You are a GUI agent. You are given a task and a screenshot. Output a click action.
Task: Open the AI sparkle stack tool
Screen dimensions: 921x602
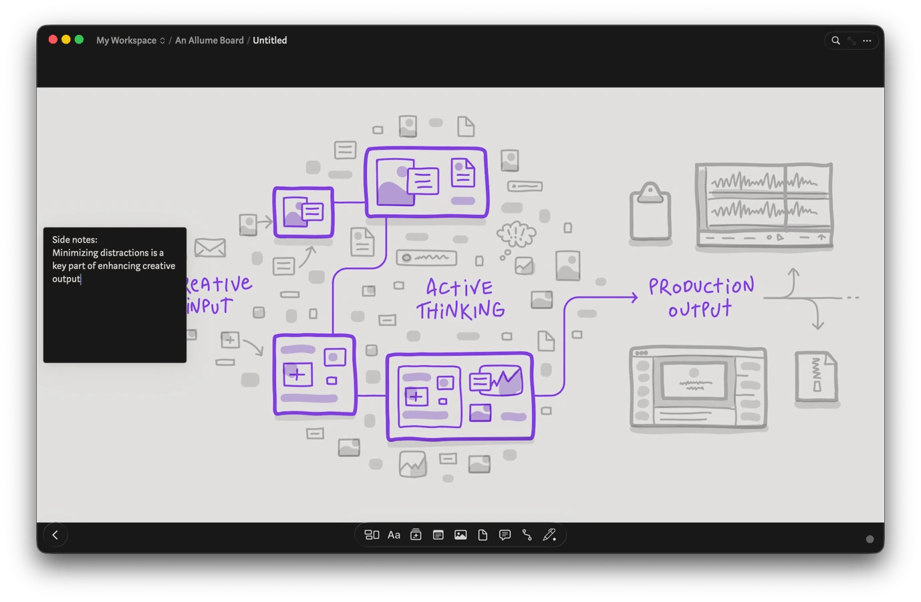(416, 535)
